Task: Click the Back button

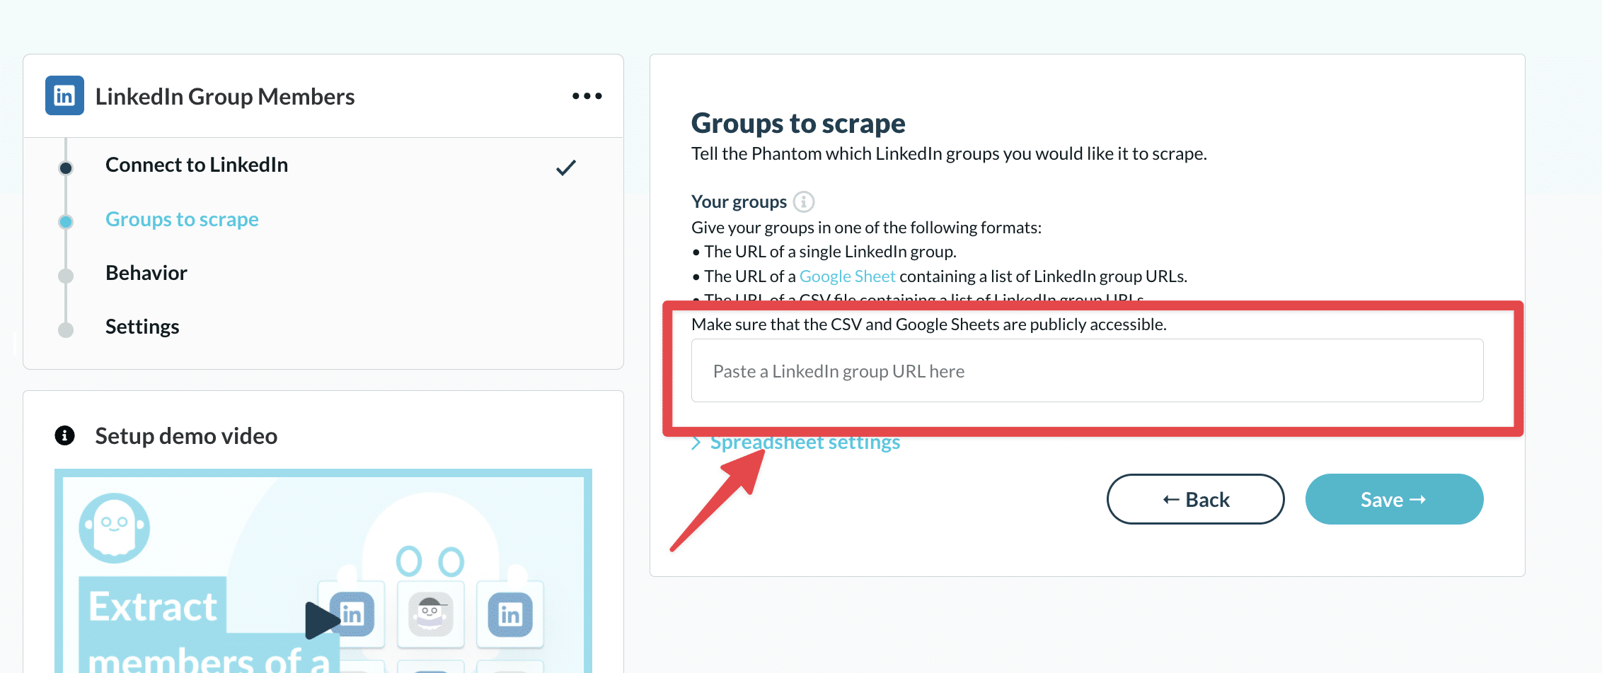Action: [x=1195, y=499]
